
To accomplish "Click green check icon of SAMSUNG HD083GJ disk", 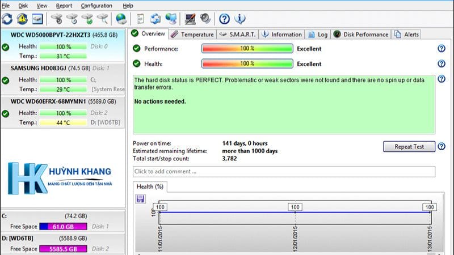I will 5,80.
